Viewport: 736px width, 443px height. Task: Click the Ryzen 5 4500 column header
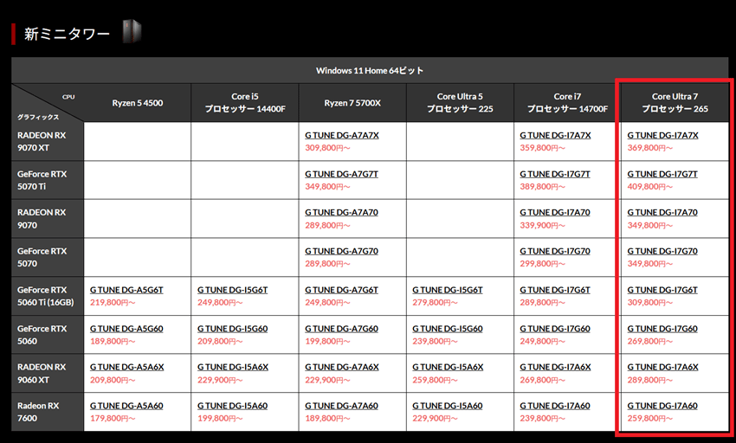pyautogui.click(x=138, y=103)
